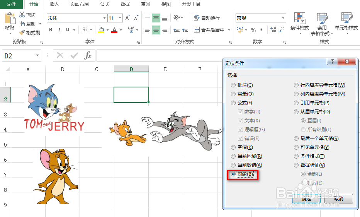Click the cell borders icon

coord(85,30)
